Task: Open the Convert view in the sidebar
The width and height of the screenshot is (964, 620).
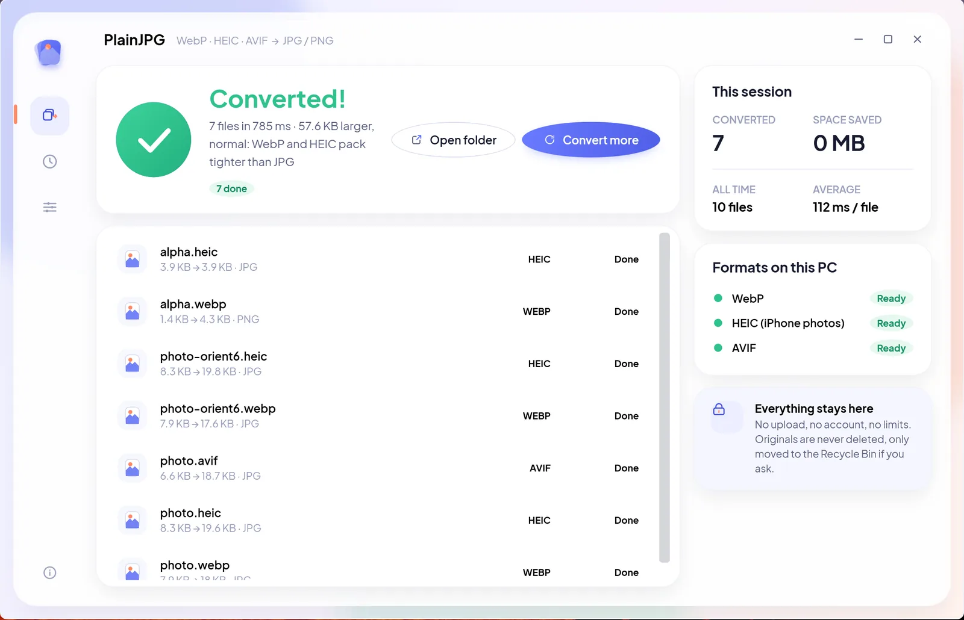Action: pyautogui.click(x=50, y=115)
